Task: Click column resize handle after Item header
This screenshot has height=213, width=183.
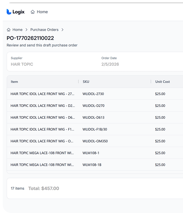Action: (78, 81)
